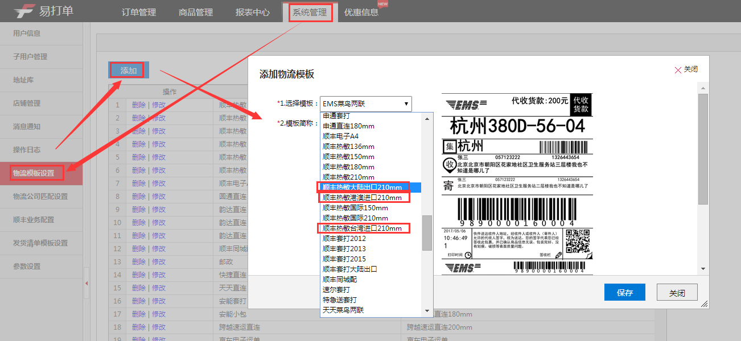Click 修改 link in row 12
Viewport: 741px width, 341px height.
(159, 249)
